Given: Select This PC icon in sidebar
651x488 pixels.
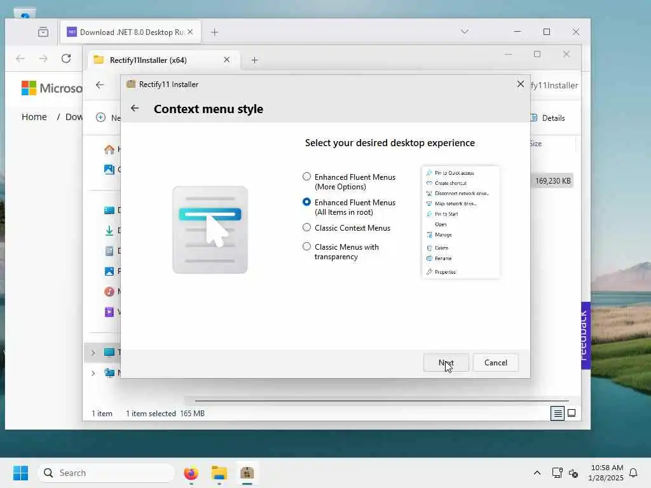Looking at the screenshot, I should (109, 353).
